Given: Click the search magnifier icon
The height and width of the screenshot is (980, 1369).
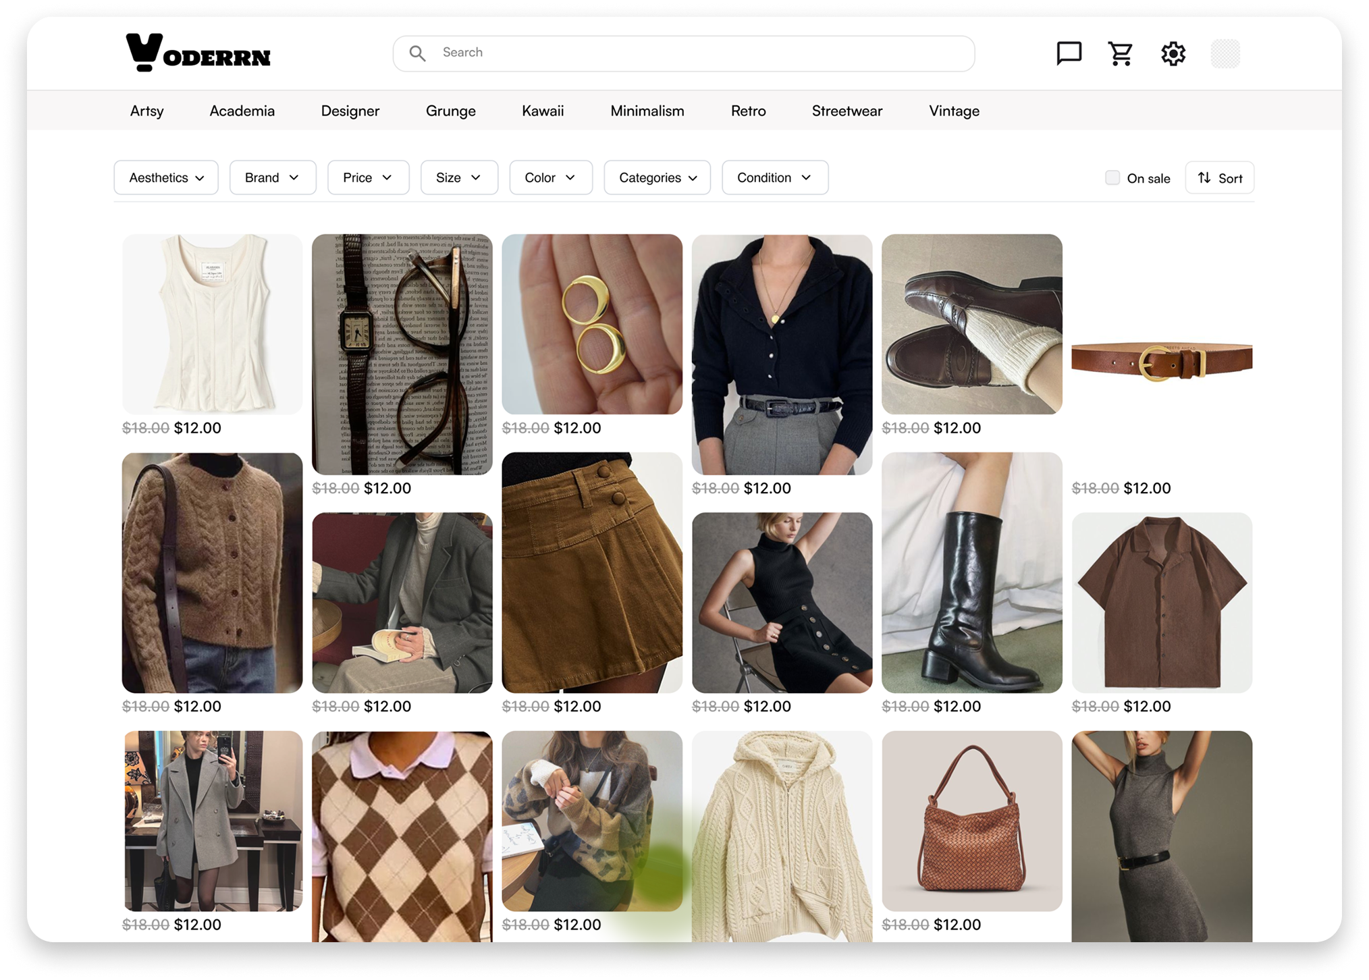Looking at the screenshot, I should pos(417,53).
